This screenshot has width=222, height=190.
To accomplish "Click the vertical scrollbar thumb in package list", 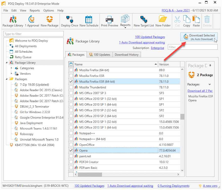I will [x=182, y=117].
